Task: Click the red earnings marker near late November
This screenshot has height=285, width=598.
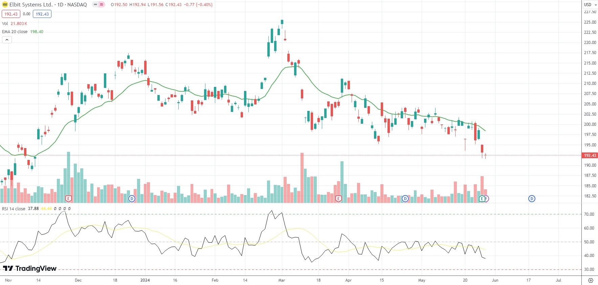Action: tap(68, 199)
